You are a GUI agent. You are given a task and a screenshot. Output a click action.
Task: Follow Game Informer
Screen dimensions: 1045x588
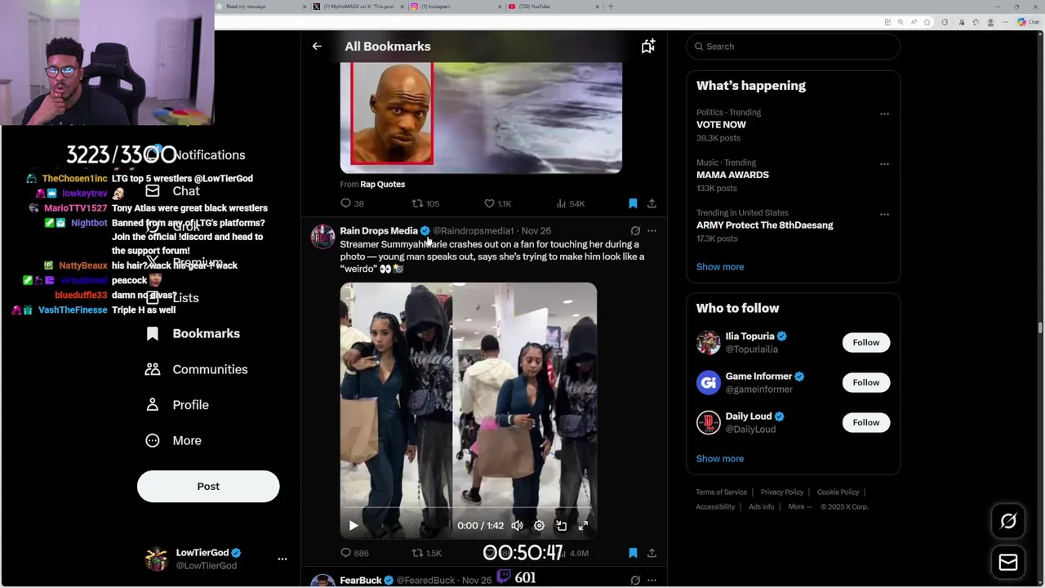point(866,382)
